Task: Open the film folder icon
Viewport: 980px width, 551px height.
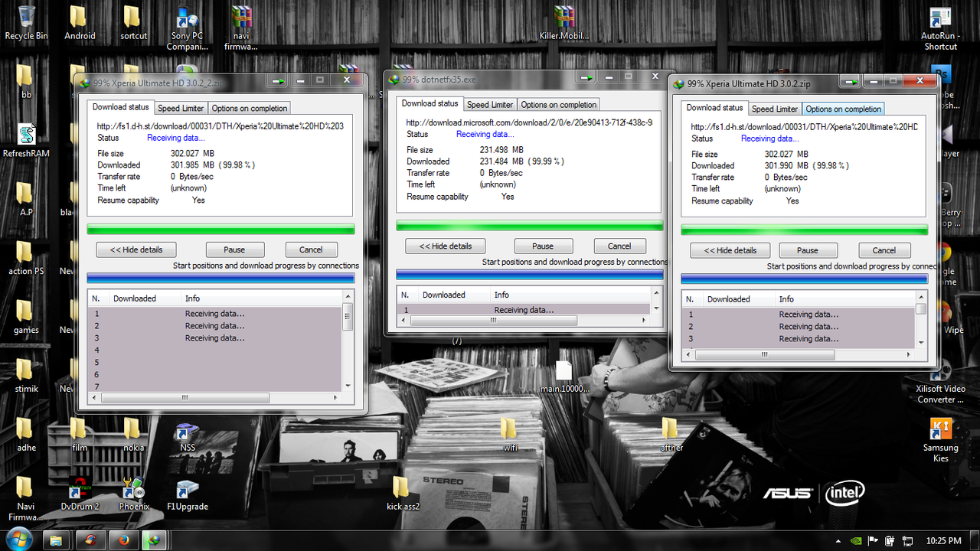Action: 80,435
